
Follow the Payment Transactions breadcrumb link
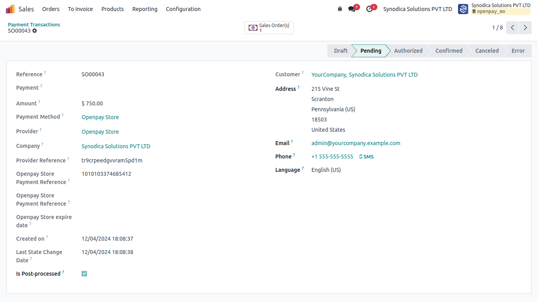[34, 24]
